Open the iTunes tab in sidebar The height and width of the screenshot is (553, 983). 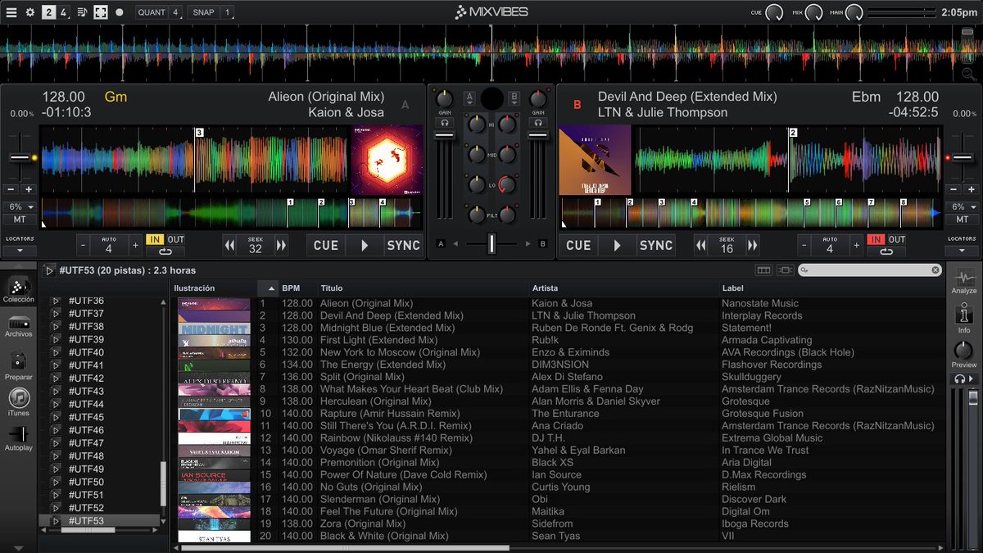[19, 403]
